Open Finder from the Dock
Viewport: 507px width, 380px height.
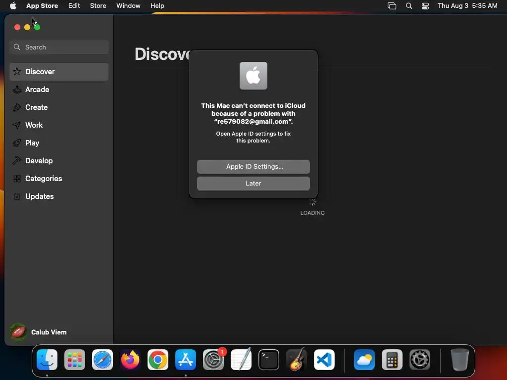(x=47, y=360)
